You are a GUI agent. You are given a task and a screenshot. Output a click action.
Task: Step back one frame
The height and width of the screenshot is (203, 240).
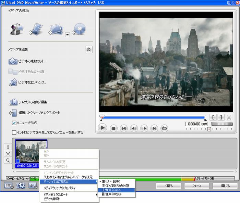coord(134,128)
